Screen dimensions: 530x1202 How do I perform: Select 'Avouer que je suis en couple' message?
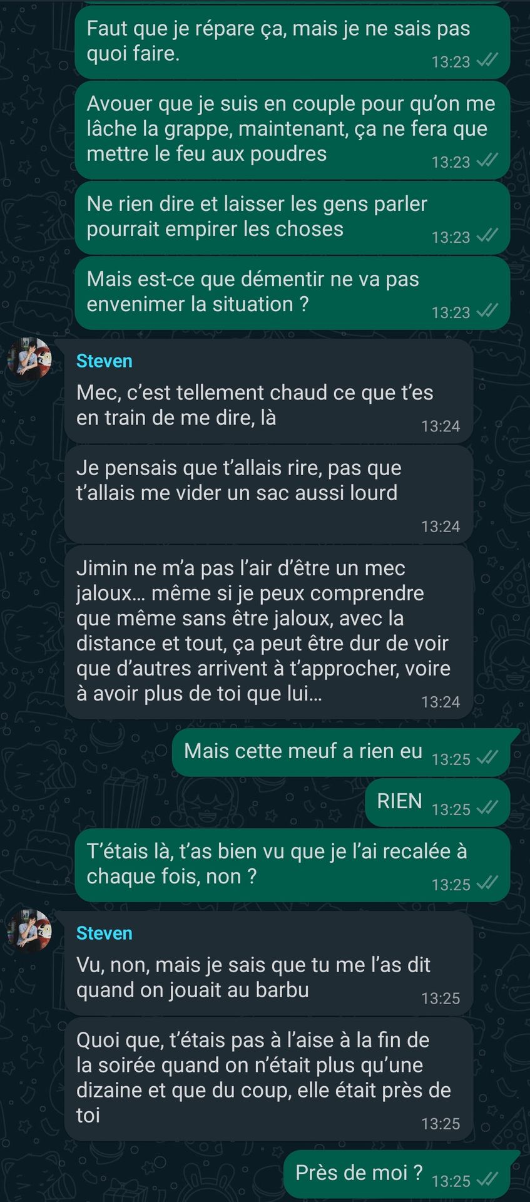292,130
